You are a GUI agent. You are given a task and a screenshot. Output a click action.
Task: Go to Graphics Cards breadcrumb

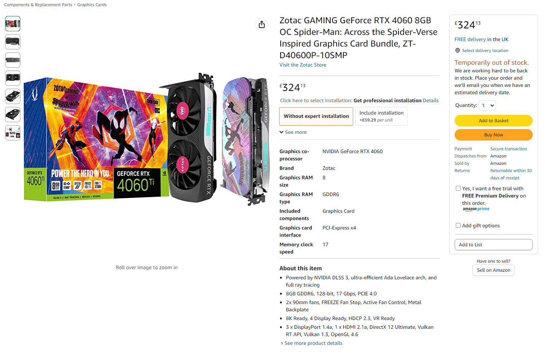92,5
